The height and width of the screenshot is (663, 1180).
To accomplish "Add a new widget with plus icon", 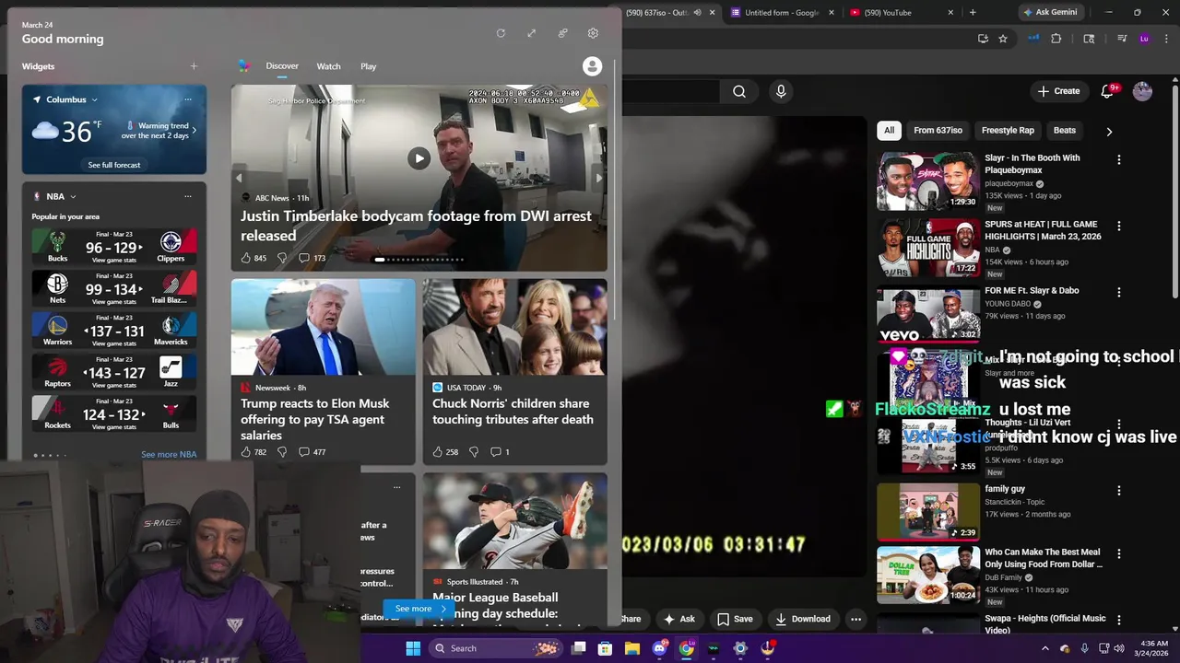I will point(194,66).
